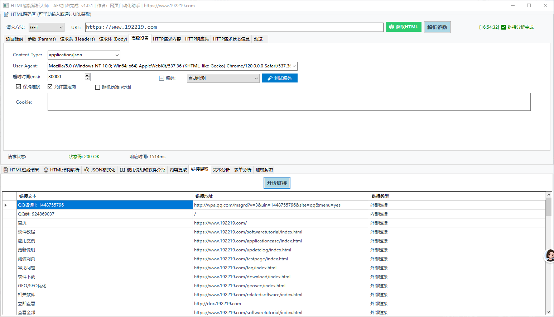The height and width of the screenshot is (317, 554).
Task: Enable the 随机伪造IP地址 checkbox
Action: click(x=97, y=87)
